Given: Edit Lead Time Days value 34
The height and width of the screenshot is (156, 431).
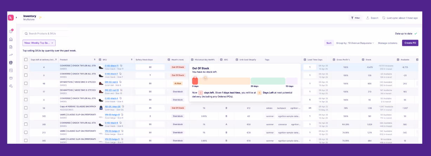Looking at the screenshot, I should [x=310, y=108].
